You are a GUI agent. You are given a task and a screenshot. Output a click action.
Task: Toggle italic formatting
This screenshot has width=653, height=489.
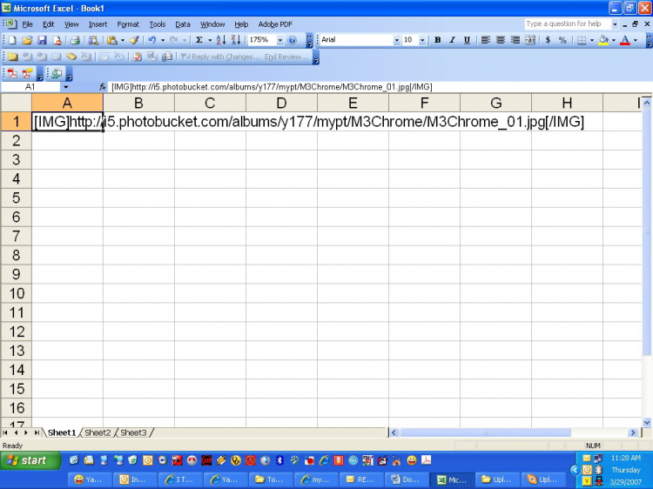pyautogui.click(x=452, y=40)
